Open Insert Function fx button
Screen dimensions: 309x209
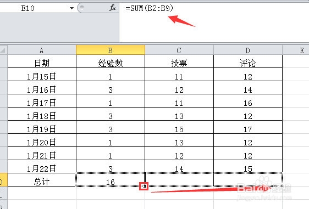[113, 8]
